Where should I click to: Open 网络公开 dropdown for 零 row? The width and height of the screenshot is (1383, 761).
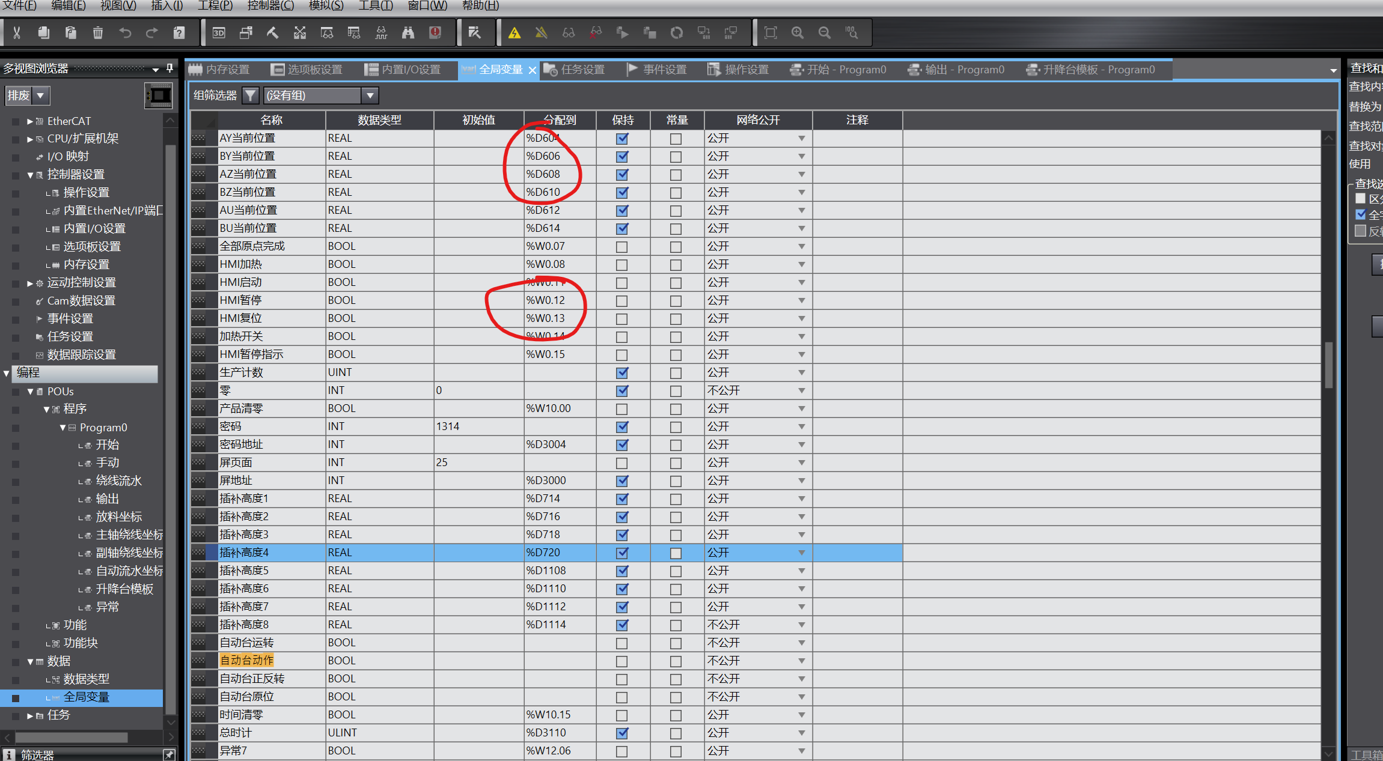(x=801, y=391)
